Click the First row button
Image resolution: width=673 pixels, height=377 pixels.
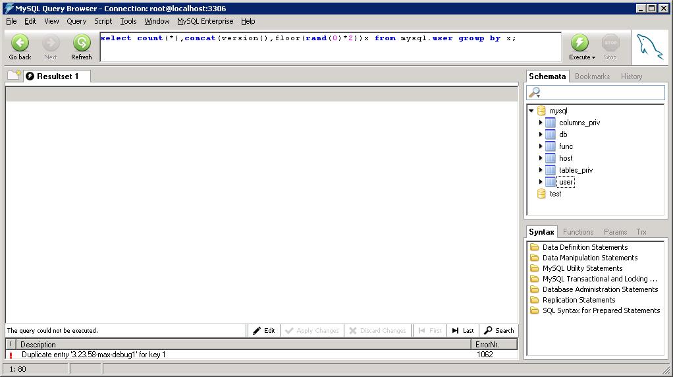point(429,331)
